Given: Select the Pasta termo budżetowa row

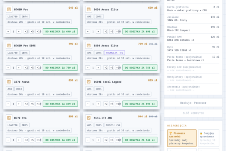Looking at the screenshot, I should coord(193,59).
